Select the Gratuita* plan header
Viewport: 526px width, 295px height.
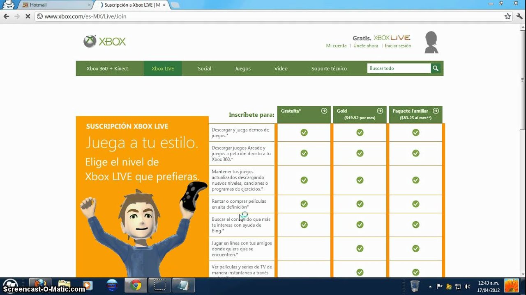pos(304,114)
